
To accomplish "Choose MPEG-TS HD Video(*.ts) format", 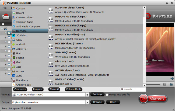I will tap(96, 37).
